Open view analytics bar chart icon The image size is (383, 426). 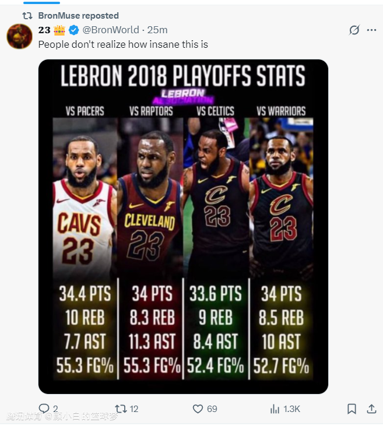click(275, 409)
